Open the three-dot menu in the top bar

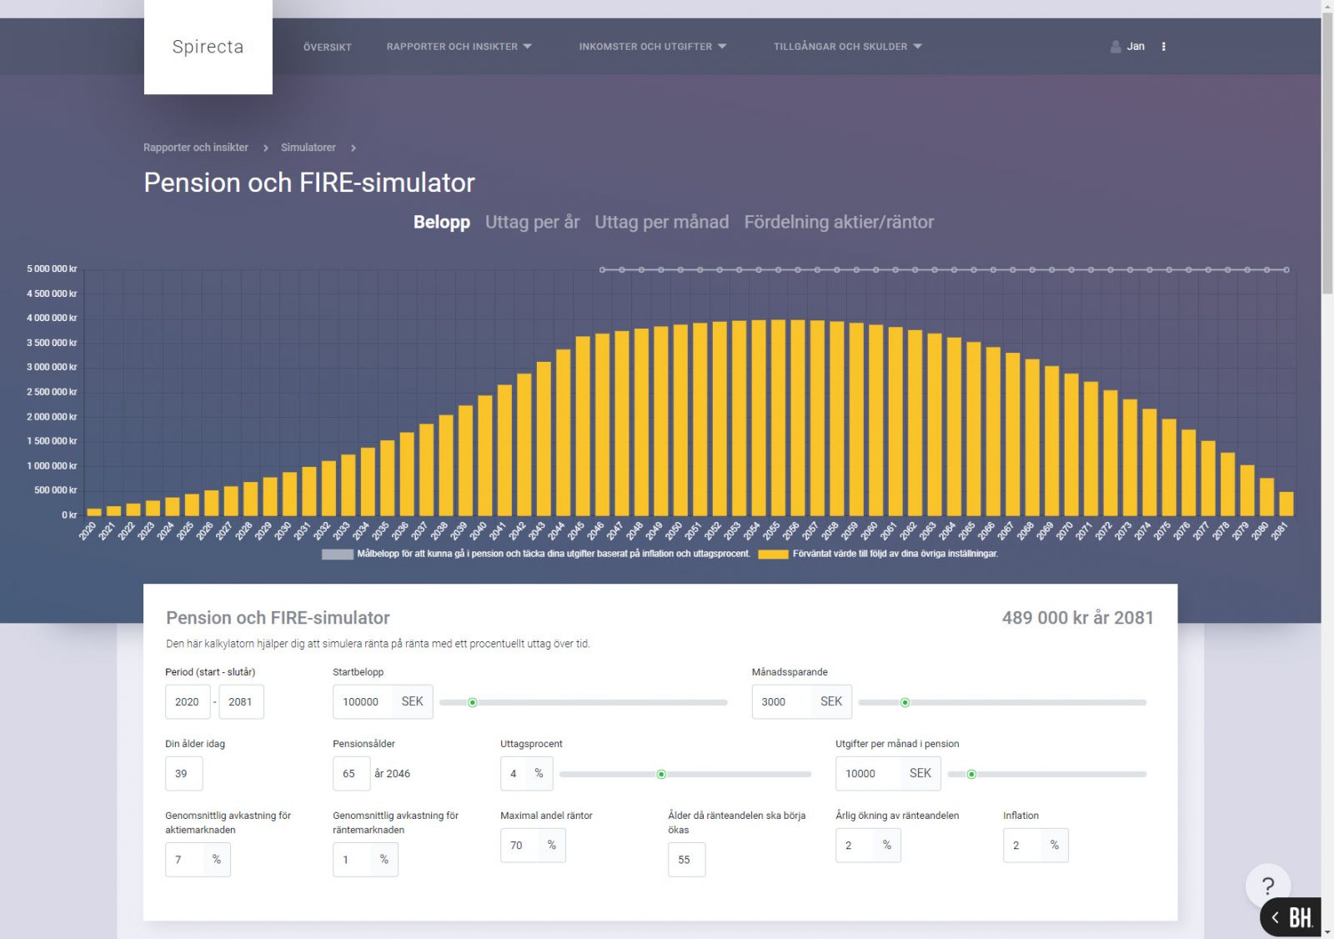coord(1164,47)
